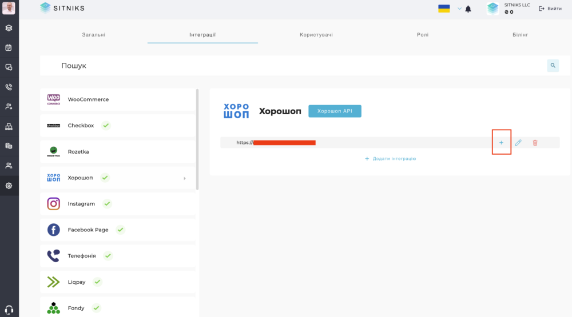572x317 pixels.
Task: Open the settings gear sidebar icon
Action: coord(9,186)
